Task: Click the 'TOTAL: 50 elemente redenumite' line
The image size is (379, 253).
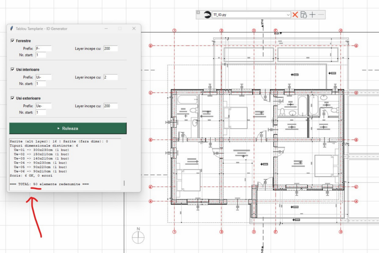Action: pos(49,184)
